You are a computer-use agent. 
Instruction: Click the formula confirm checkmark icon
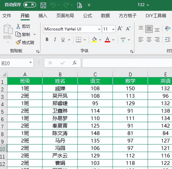pyautogui.click(x=63, y=63)
